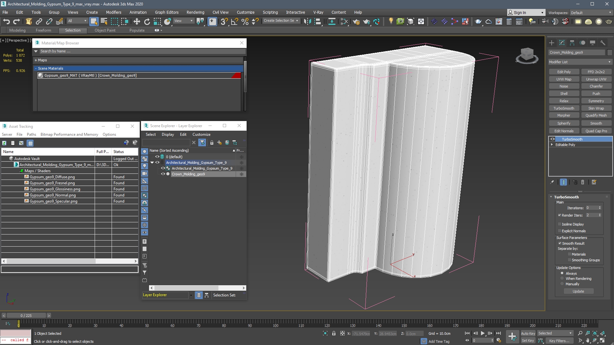Activate the Select Object tool

point(94,21)
